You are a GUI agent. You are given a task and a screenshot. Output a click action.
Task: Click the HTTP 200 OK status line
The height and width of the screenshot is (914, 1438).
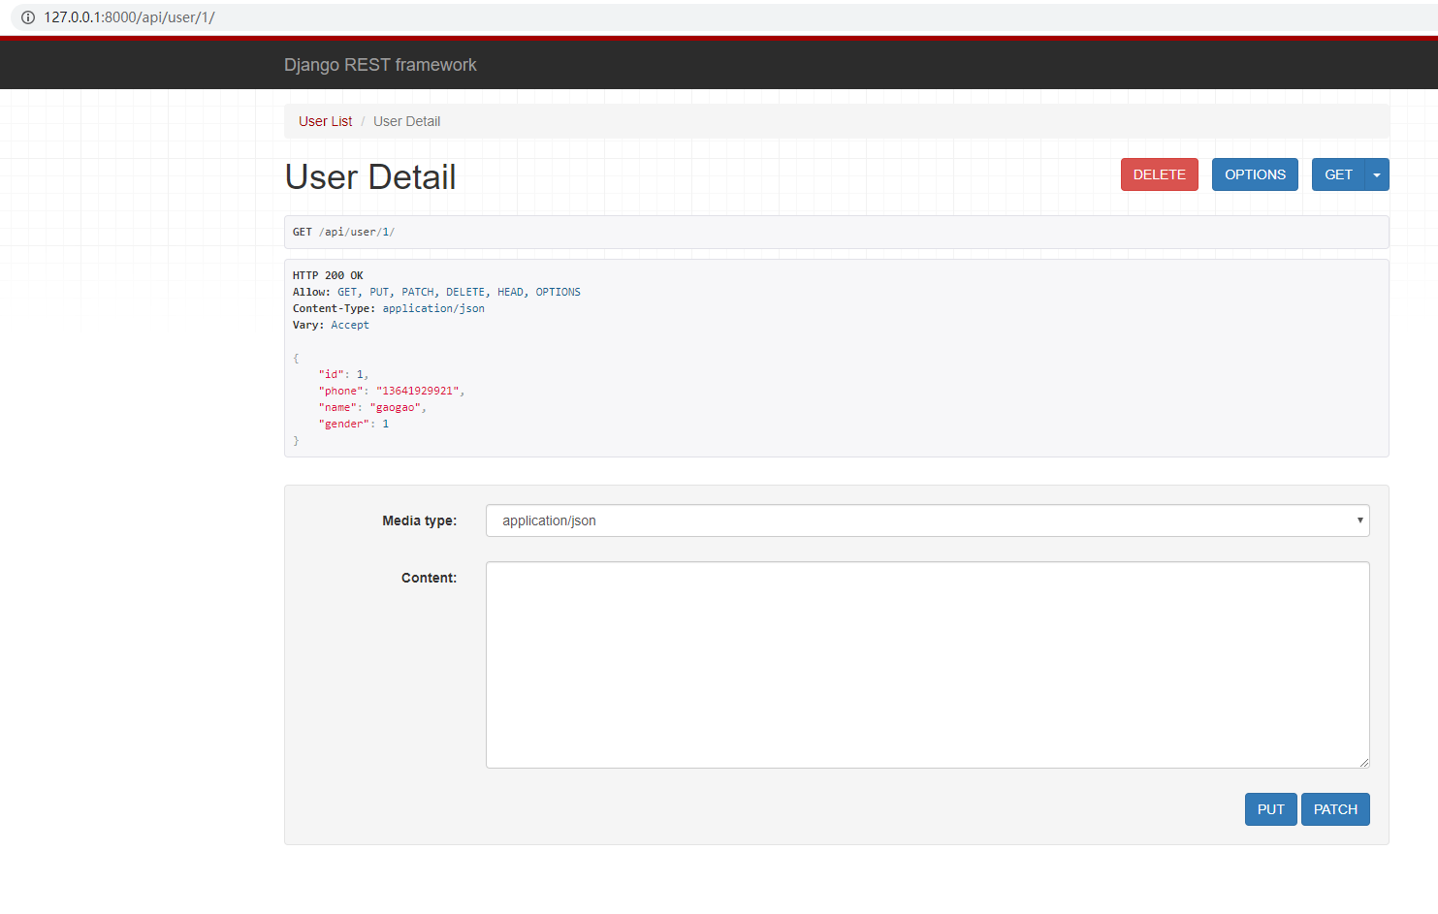click(x=328, y=275)
